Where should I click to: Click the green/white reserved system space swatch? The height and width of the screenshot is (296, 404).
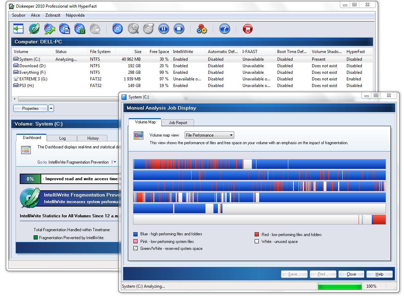click(135, 249)
